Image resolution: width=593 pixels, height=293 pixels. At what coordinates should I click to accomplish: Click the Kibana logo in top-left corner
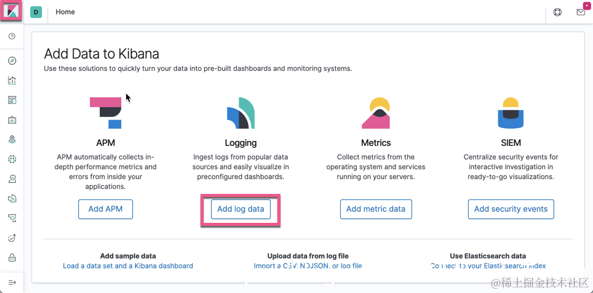pos(12,11)
